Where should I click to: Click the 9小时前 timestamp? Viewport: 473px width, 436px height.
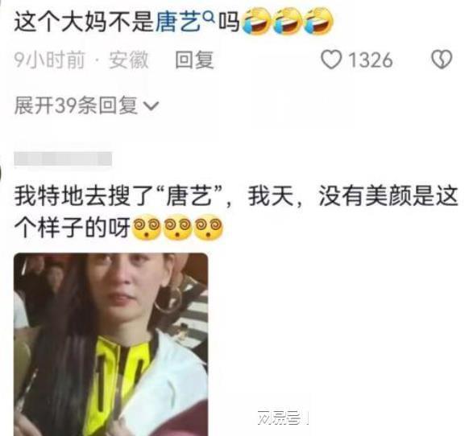tap(49, 60)
